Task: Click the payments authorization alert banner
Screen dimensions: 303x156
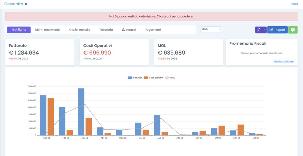Action: tap(151, 16)
